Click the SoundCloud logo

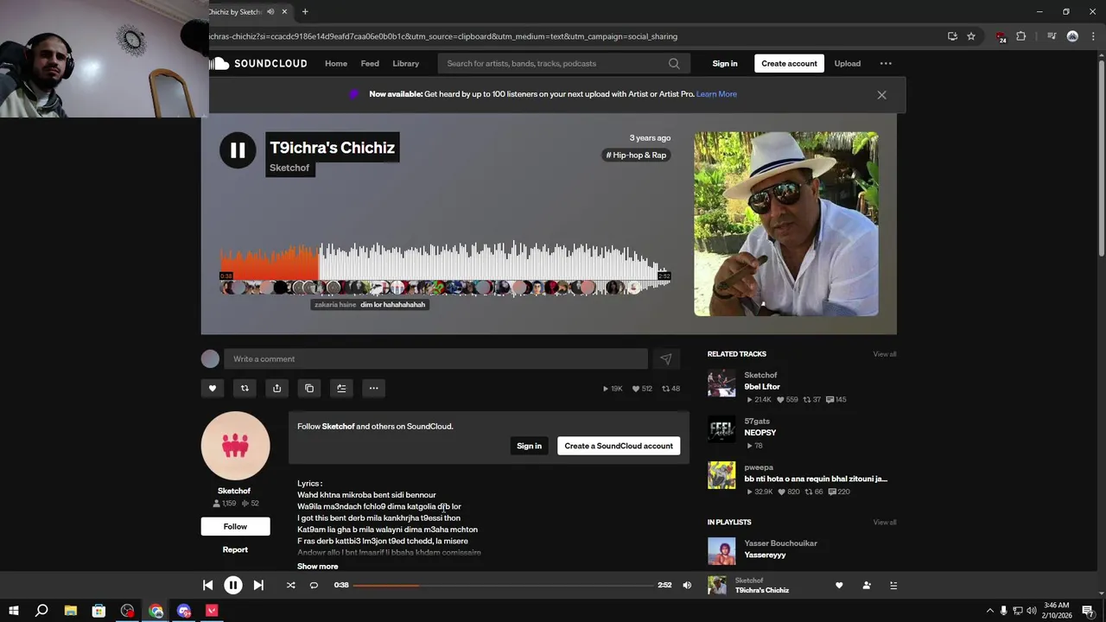[x=259, y=63]
